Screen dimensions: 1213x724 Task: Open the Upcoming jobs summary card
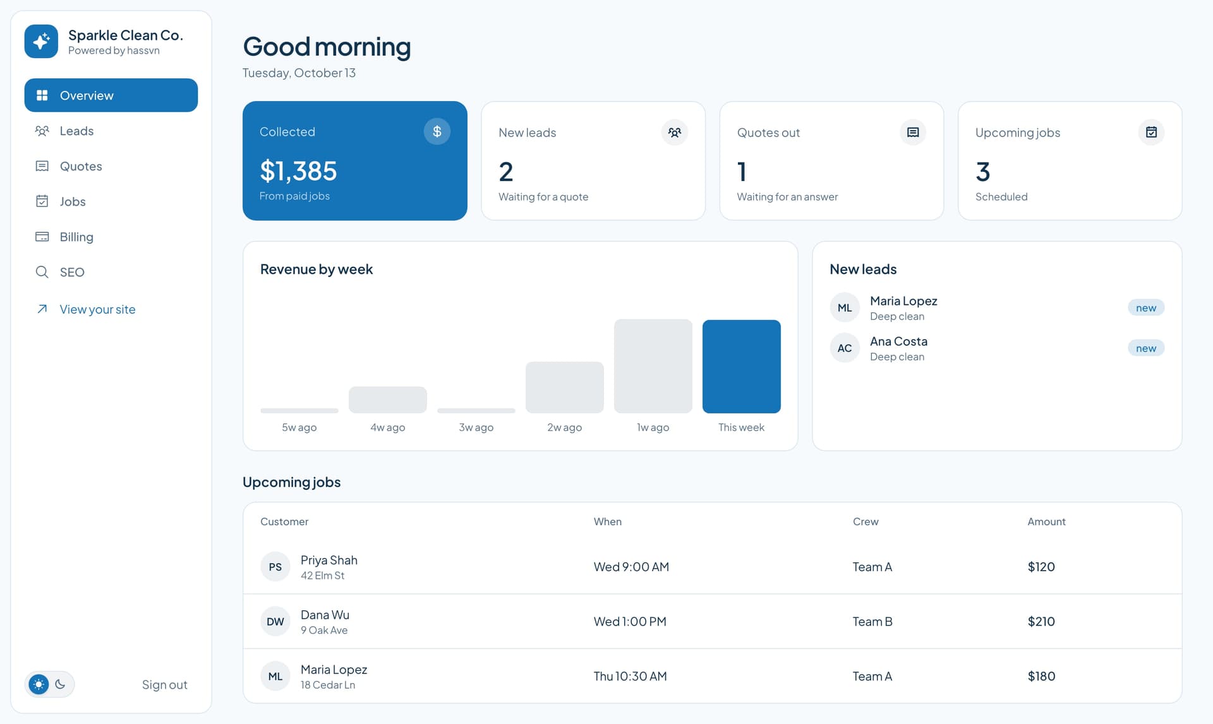[x=1070, y=161]
